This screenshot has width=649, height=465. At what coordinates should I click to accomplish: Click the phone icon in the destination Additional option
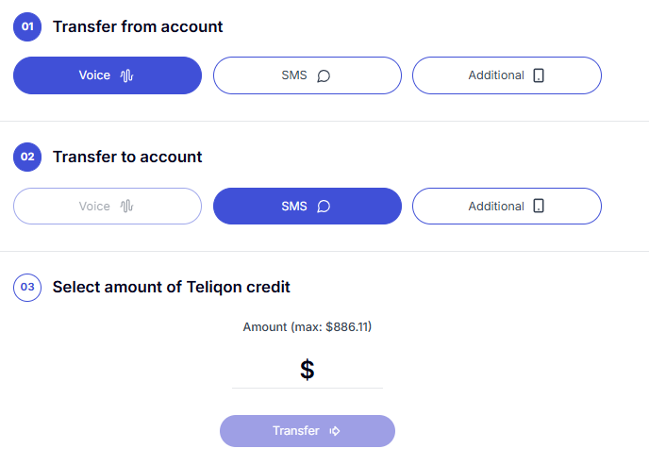pyautogui.click(x=539, y=207)
